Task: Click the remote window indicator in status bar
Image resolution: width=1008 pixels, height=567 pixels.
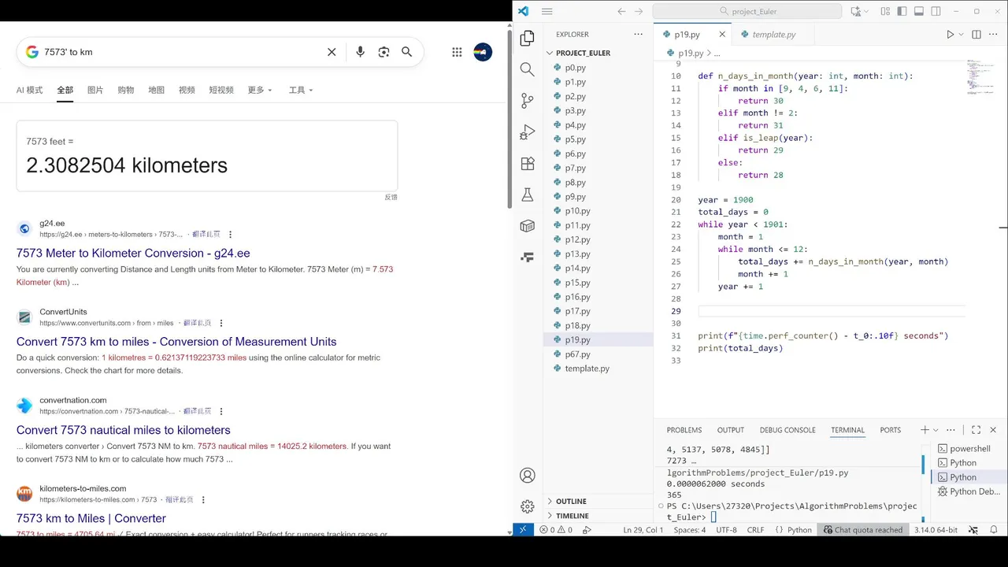Action: [x=523, y=530]
